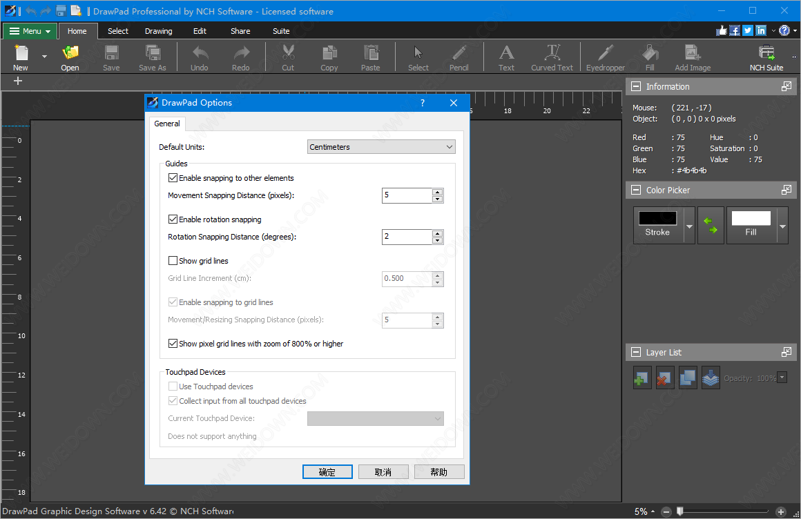
Task: Click the 帮助 help button
Action: pyautogui.click(x=438, y=472)
